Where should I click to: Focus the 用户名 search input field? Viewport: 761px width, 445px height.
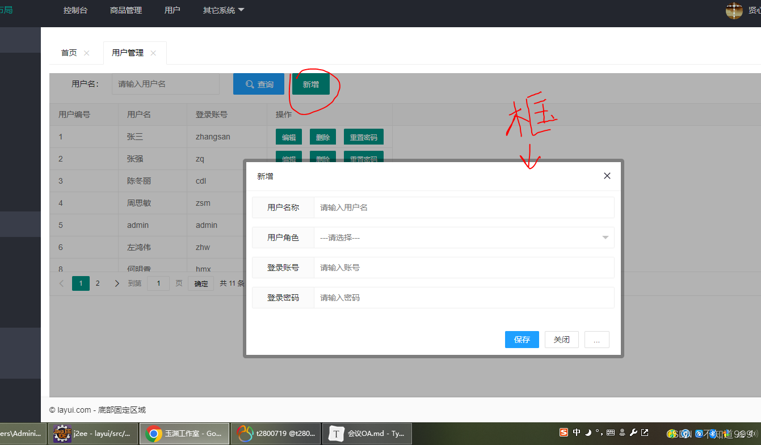[166, 84]
